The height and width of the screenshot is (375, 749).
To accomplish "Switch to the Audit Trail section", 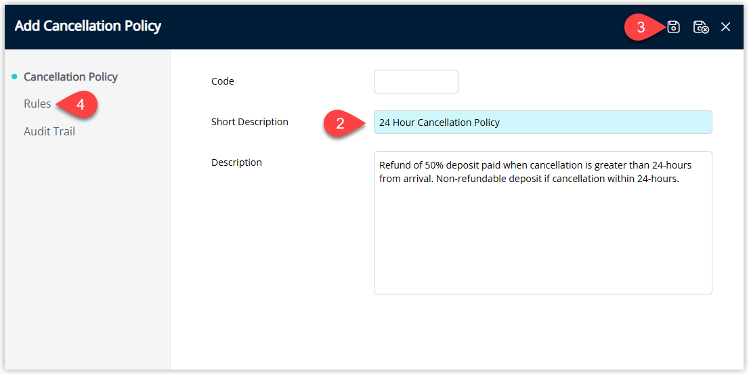I will [x=49, y=131].
